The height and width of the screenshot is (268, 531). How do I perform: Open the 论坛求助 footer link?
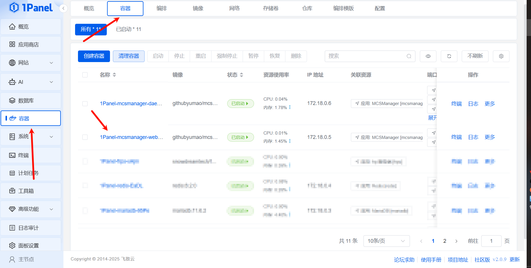[404, 260]
